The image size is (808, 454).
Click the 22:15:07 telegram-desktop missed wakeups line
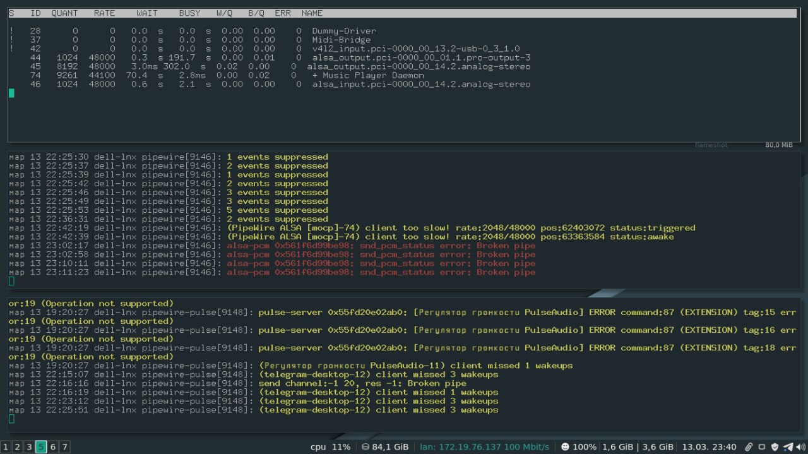tap(254, 374)
